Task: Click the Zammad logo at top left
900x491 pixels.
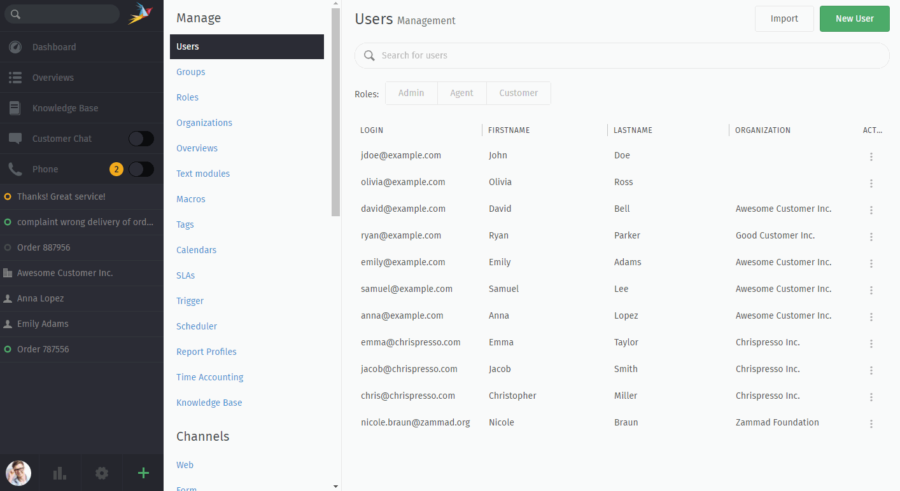Action: coord(139,13)
